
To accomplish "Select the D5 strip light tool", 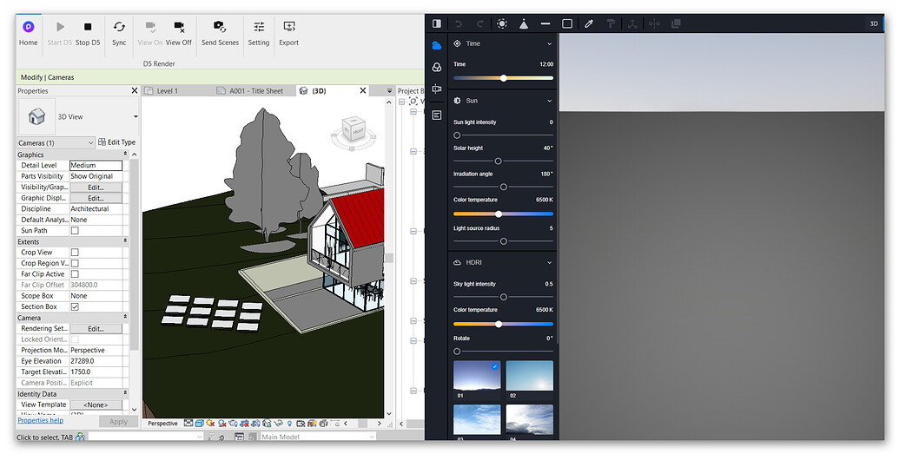I will [545, 23].
